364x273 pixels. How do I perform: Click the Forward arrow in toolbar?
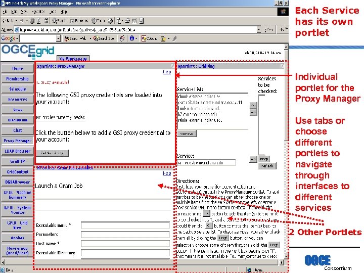(x=22, y=21)
